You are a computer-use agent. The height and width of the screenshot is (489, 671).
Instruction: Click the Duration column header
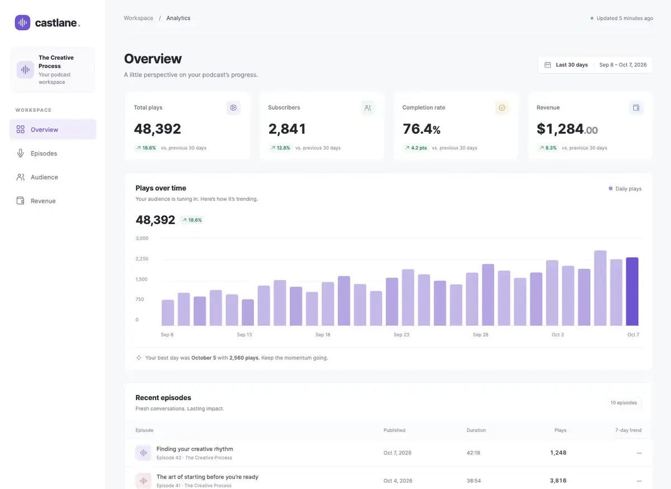pyautogui.click(x=476, y=430)
